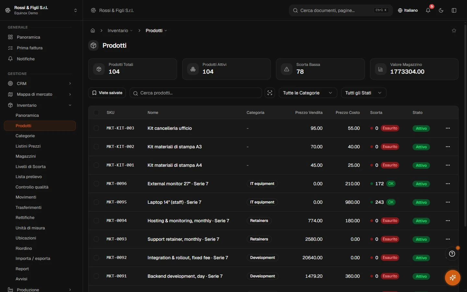The width and height of the screenshot is (467, 292).
Task: Open the notifications bell in top bar
Action: coord(428,10)
